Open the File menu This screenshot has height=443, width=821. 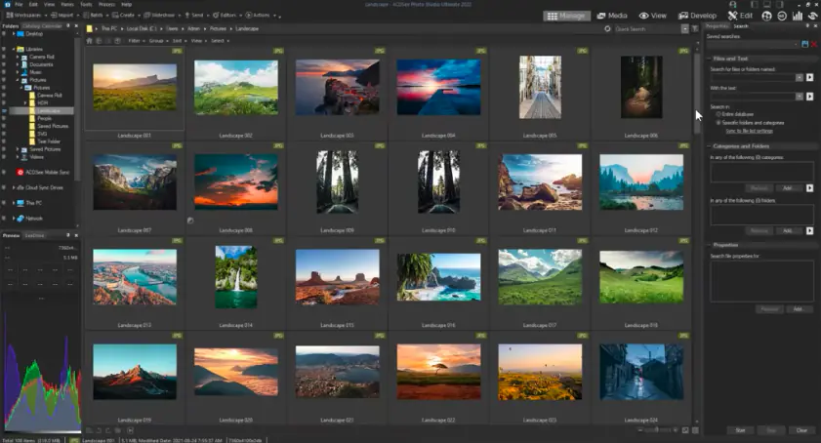19,4
